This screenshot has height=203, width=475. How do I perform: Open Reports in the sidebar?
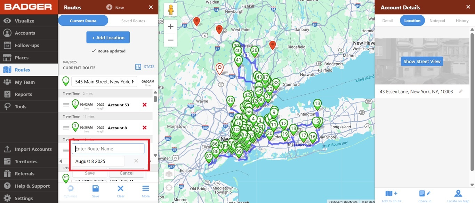[x=29, y=94]
